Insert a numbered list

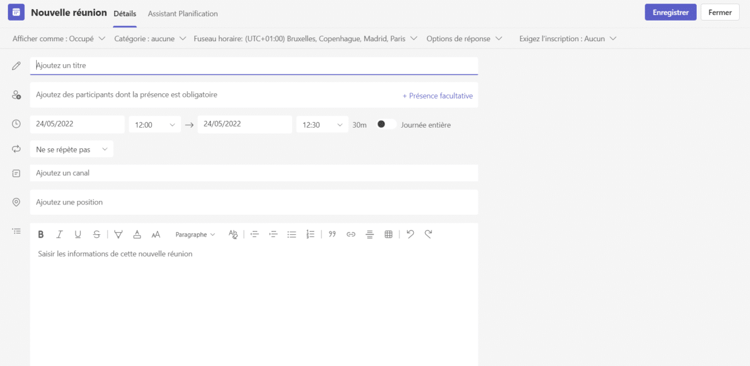[x=310, y=235]
